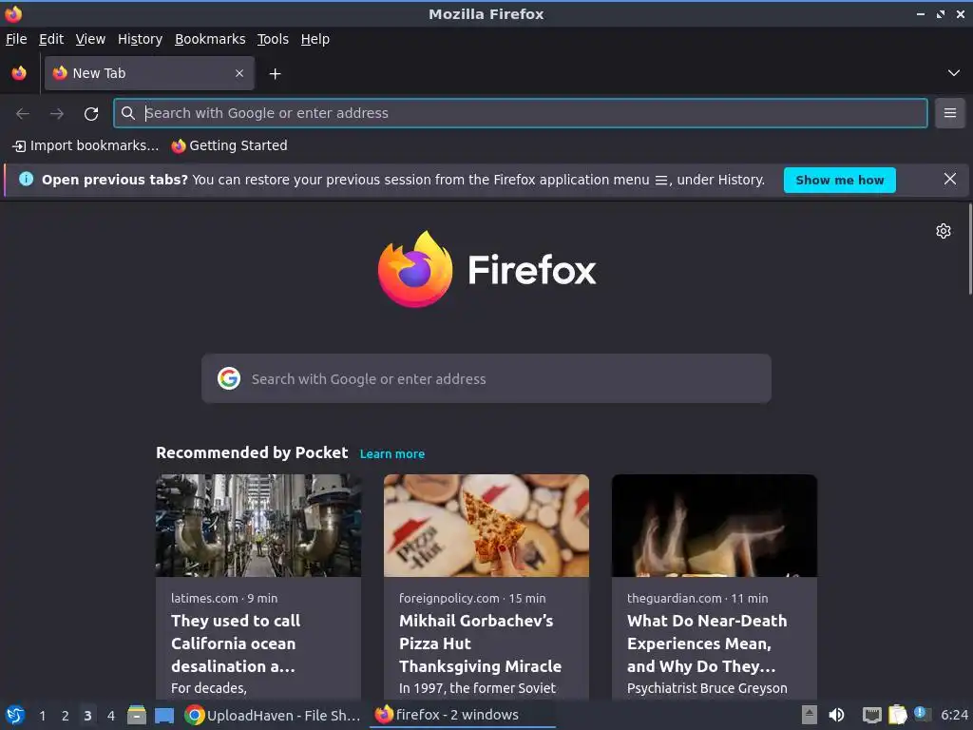Click the removable media eject tray icon

click(810, 715)
